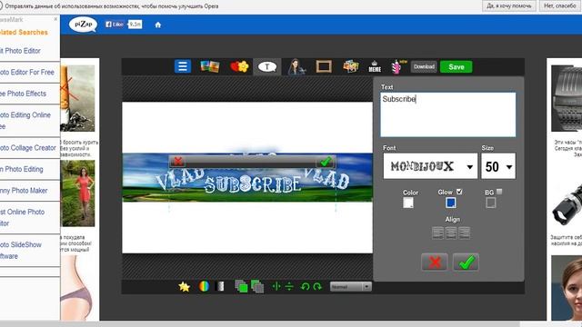This screenshot has height=327, width=582.
Task: Flip horizontally icon
Action: (276, 287)
